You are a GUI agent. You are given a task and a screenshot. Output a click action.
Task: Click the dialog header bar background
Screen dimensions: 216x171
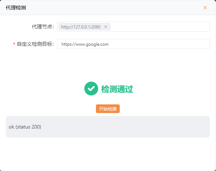click(x=110, y=8)
